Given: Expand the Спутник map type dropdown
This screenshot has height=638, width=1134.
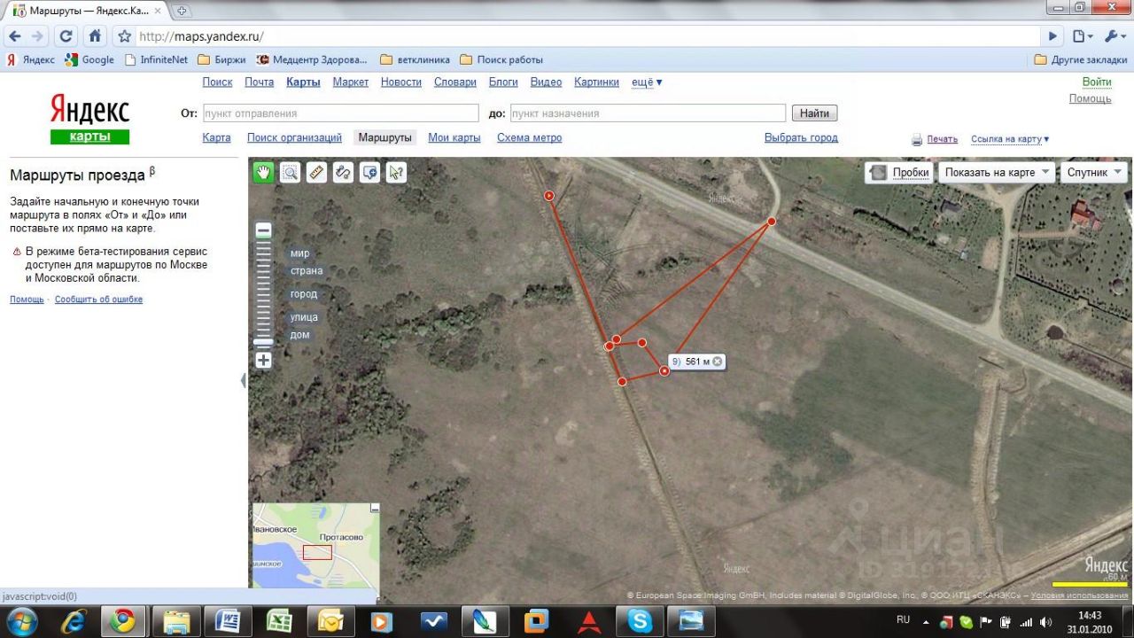Looking at the screenshot, I should 1094,173.
